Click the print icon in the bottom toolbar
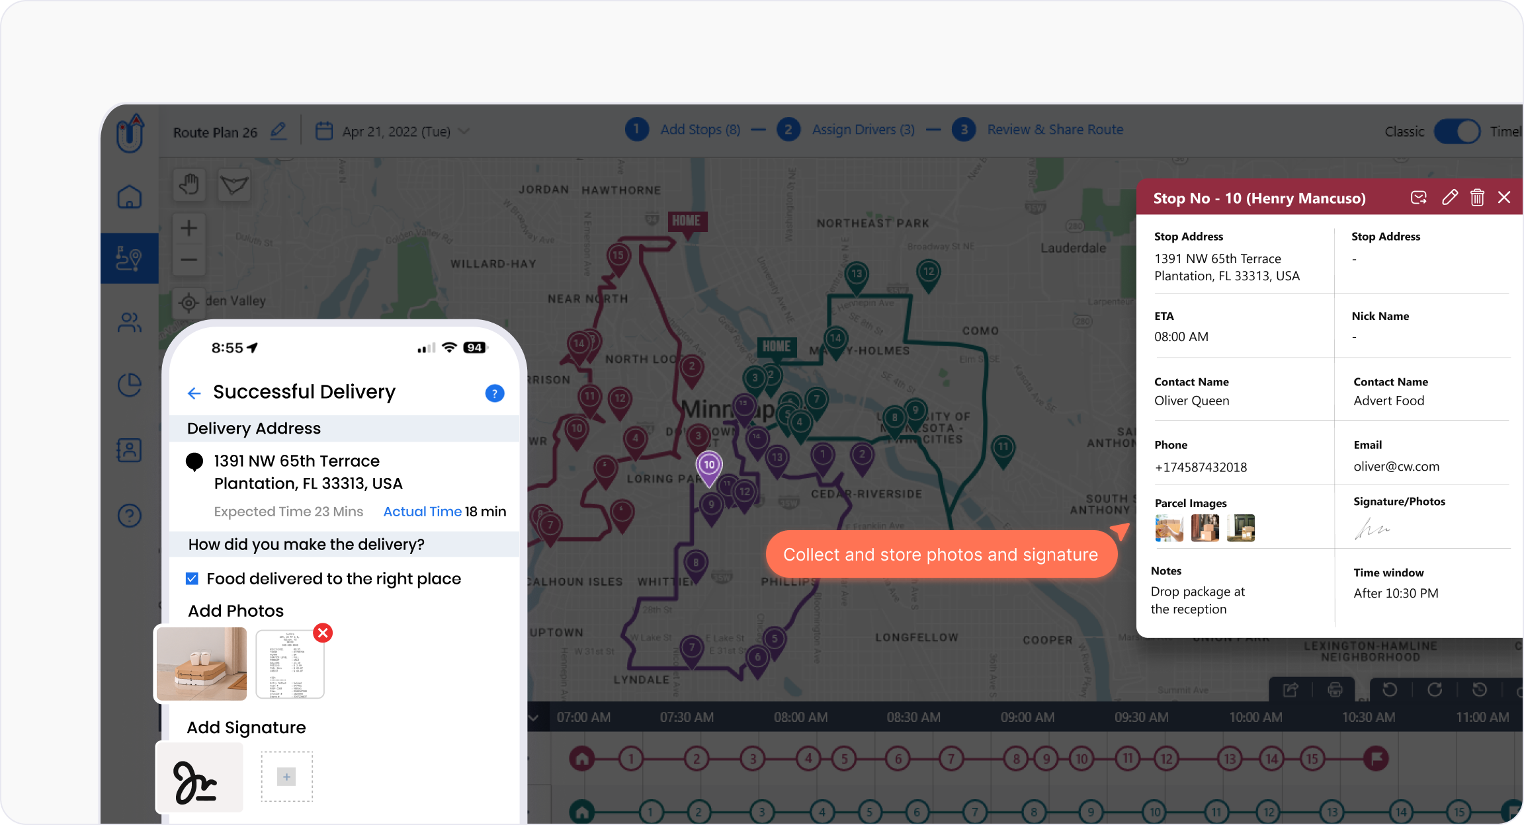Screen dimensions: 1524x825 click(1335, 690)
